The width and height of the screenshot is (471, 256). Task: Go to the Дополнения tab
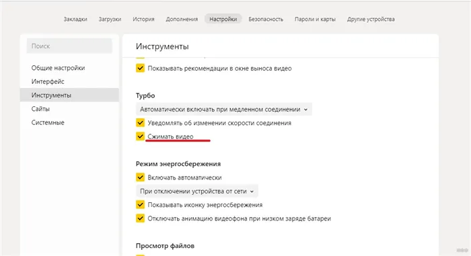[x=182, y=19]
